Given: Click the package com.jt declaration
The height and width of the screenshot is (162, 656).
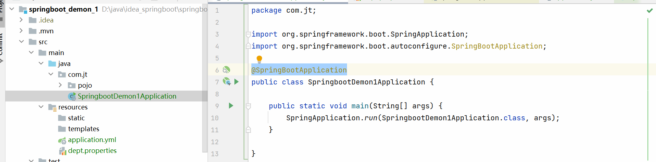Looking at the screenshot, I should tap(284, 11).
